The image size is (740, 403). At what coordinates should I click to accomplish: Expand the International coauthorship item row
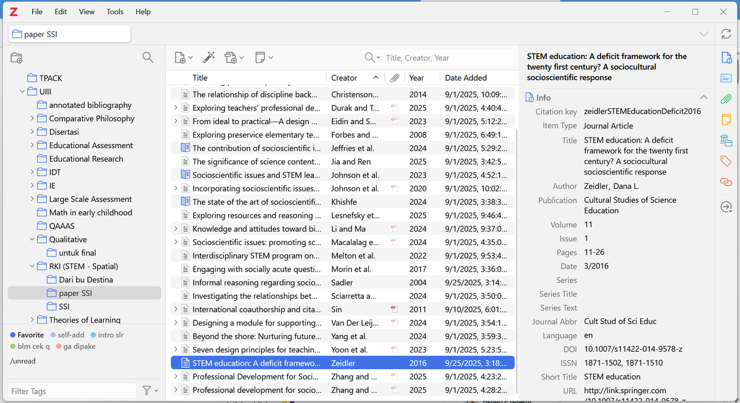(x=176, y=309)
